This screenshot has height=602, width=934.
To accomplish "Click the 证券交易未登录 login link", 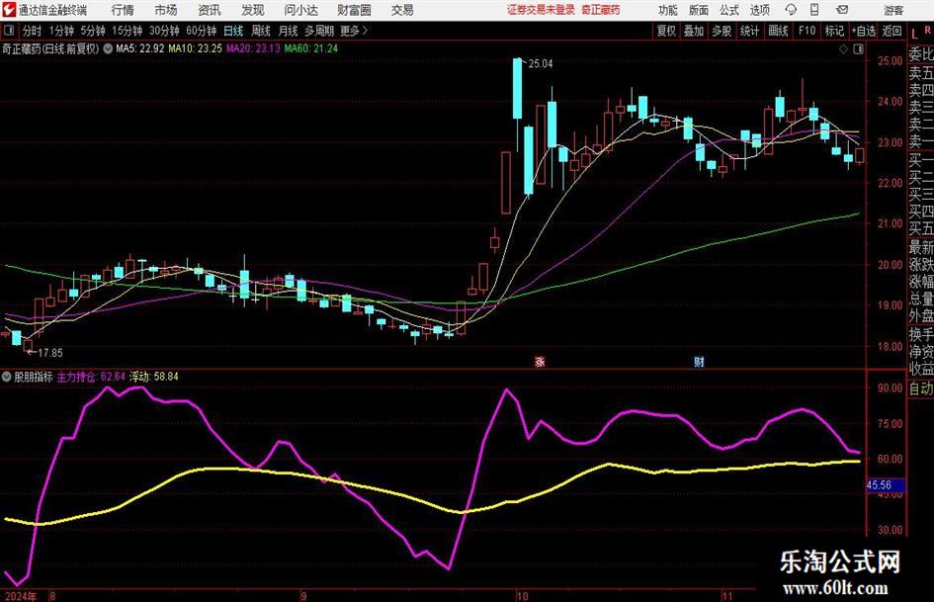I will click(541, 10).
